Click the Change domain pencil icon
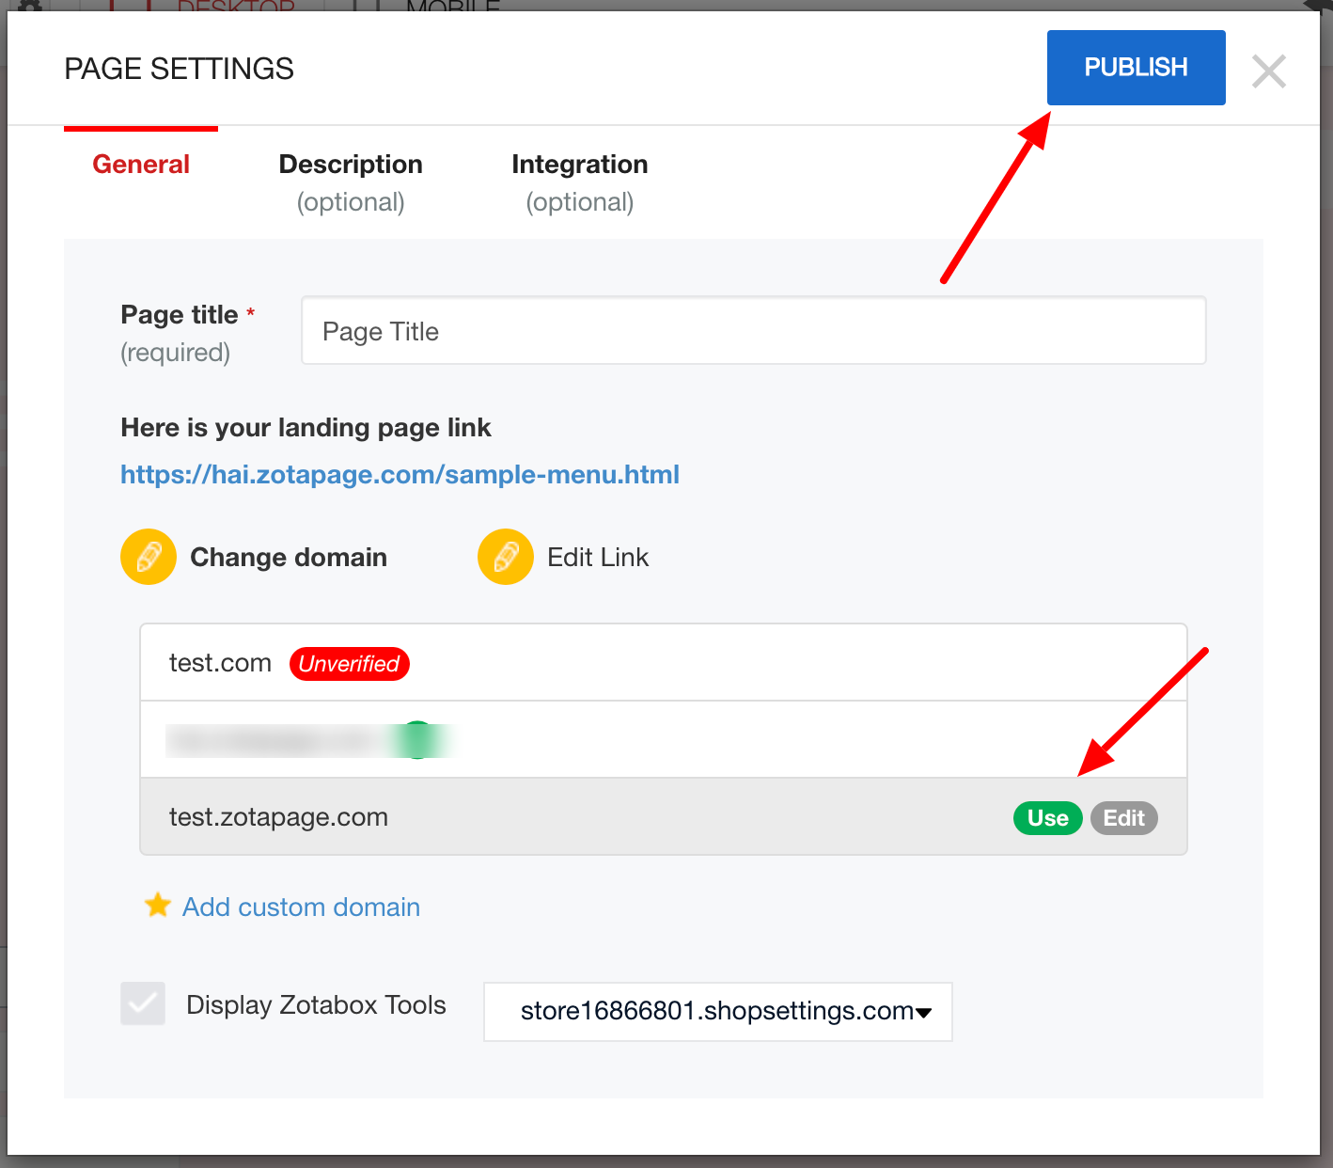Screen dimensions: 1333x1168 coord(148,557)
